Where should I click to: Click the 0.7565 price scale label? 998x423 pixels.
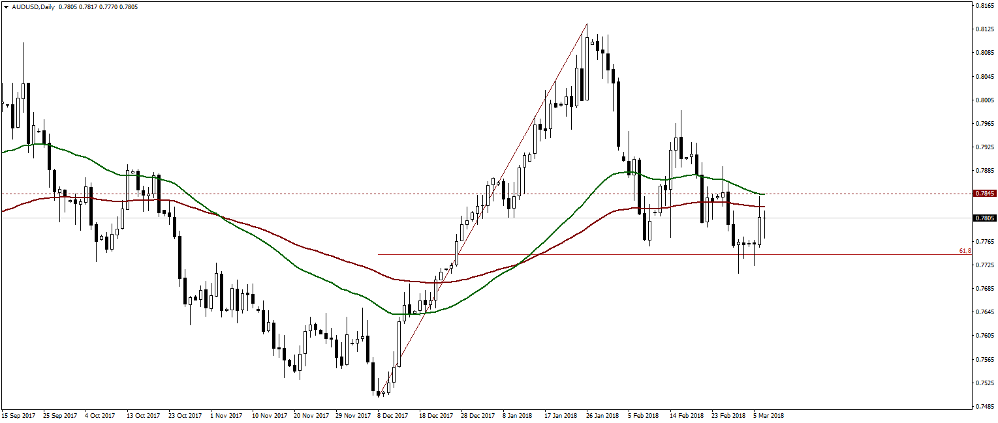[x=984, y=360]
